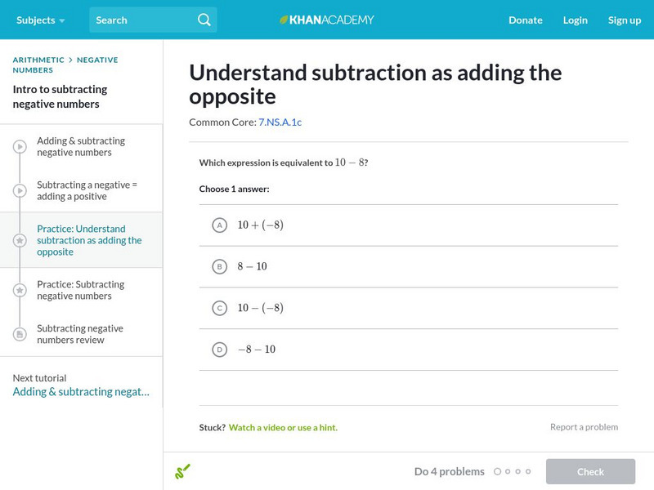Click the search magnifying glass icon
Viewport: 654px width, 490px height.
click(x=204, y=20)
